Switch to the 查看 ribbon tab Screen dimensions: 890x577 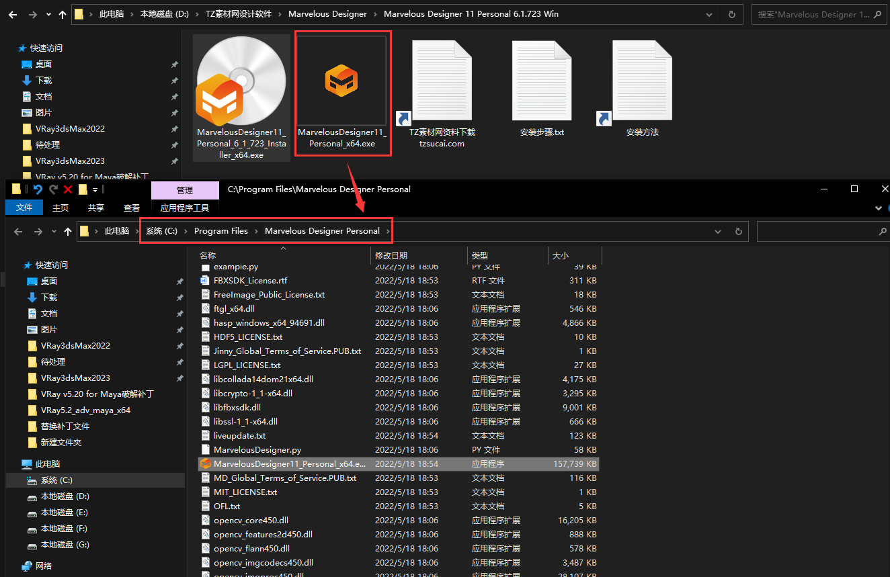(x=132, y=208)
